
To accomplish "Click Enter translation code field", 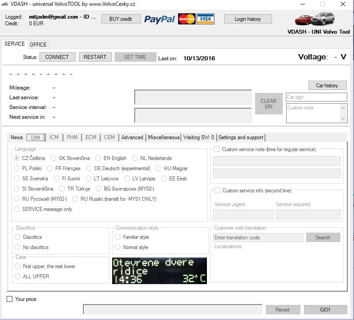I will (258, 238).
